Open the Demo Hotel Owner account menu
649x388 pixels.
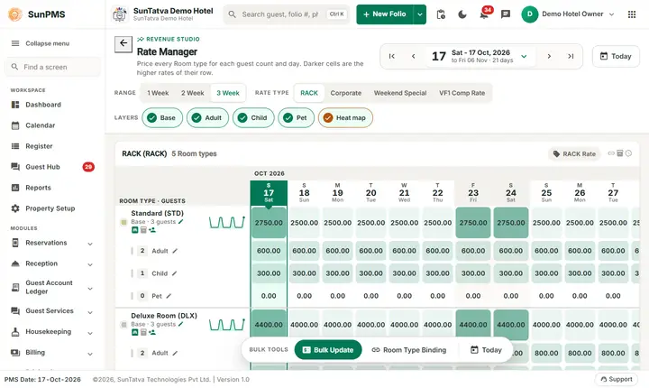(x=568, y=14)
